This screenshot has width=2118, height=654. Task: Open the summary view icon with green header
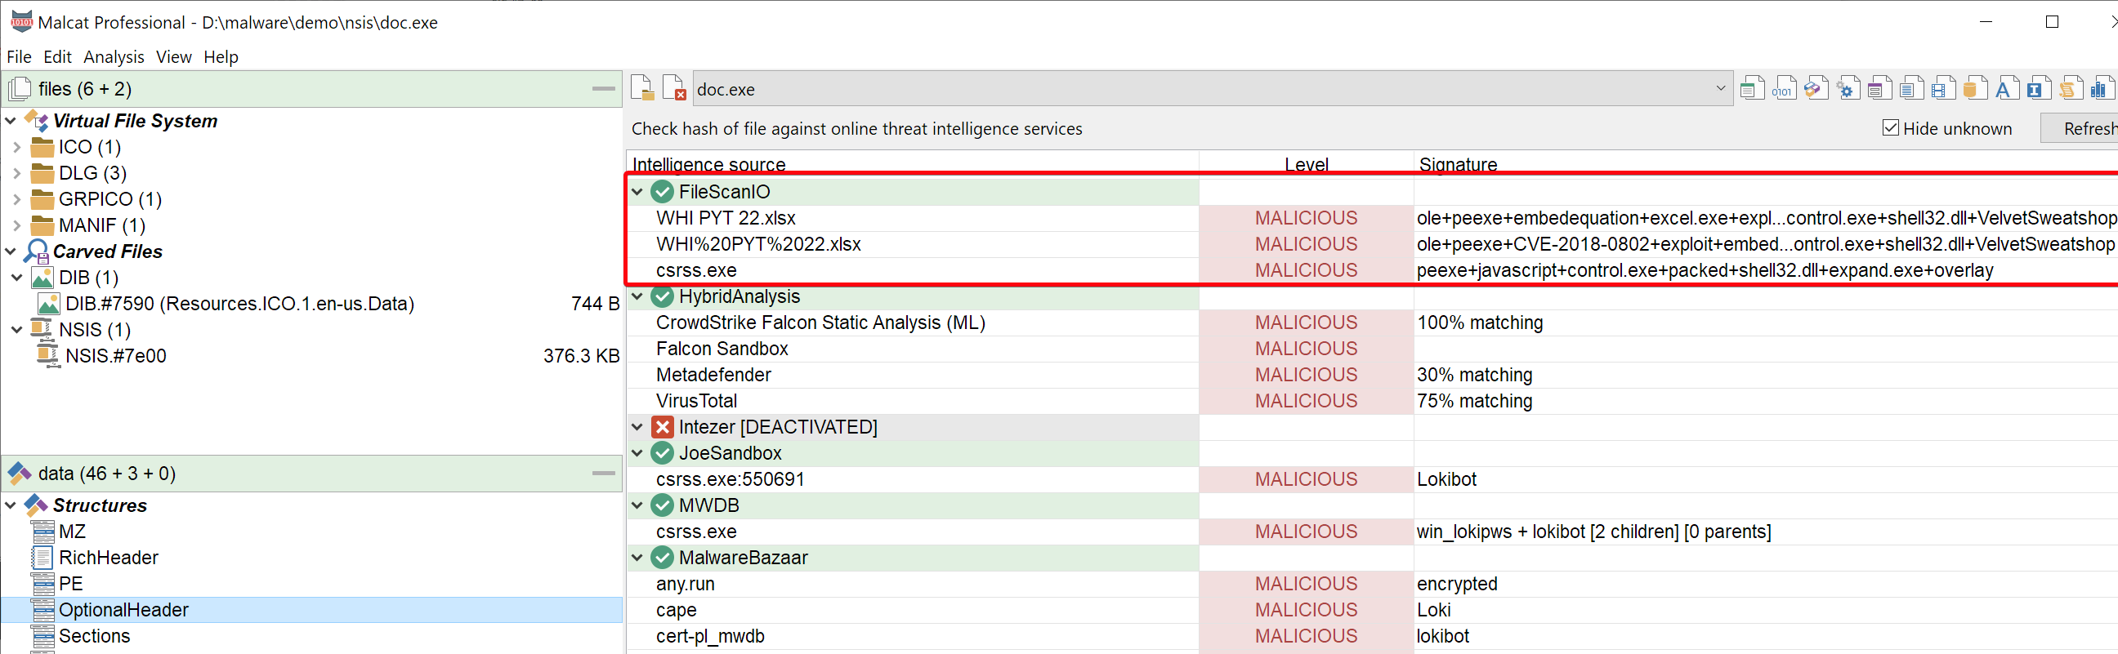(1752, 89)
